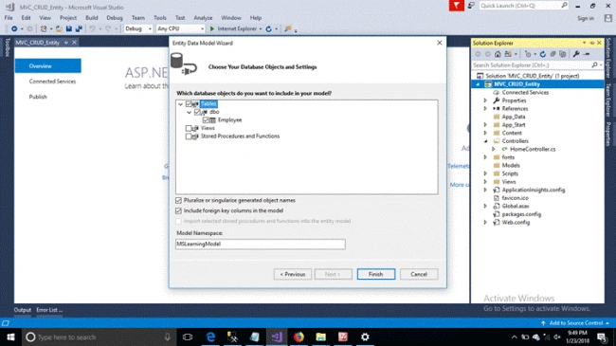Open the Build menu
Screen dimensions: 616x346
pyautogui.click(x=92, y=18)
